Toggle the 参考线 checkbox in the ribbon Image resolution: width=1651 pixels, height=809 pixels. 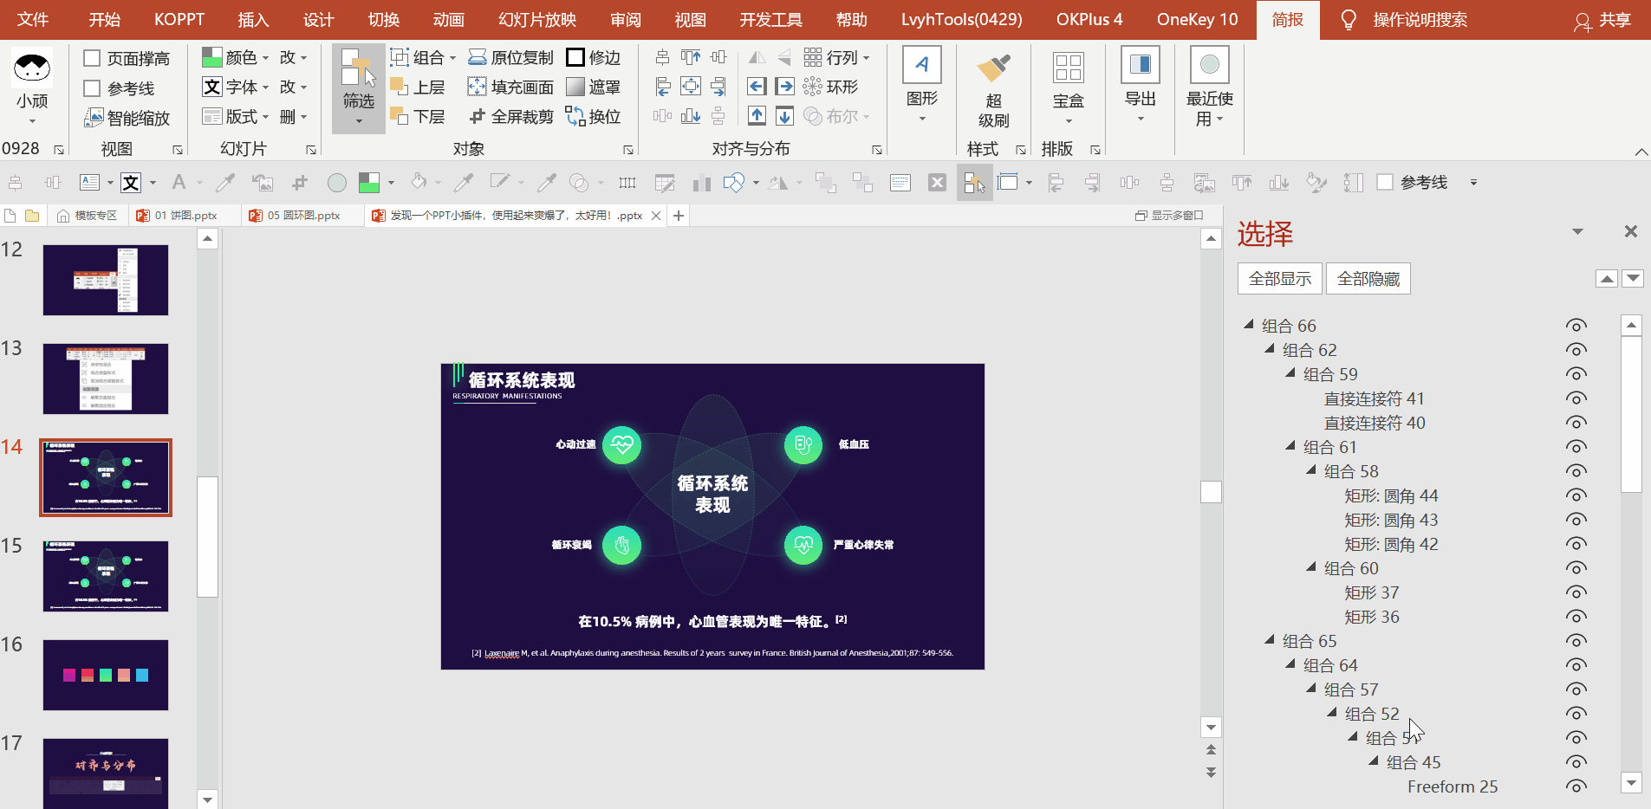[x=92, y=88]
